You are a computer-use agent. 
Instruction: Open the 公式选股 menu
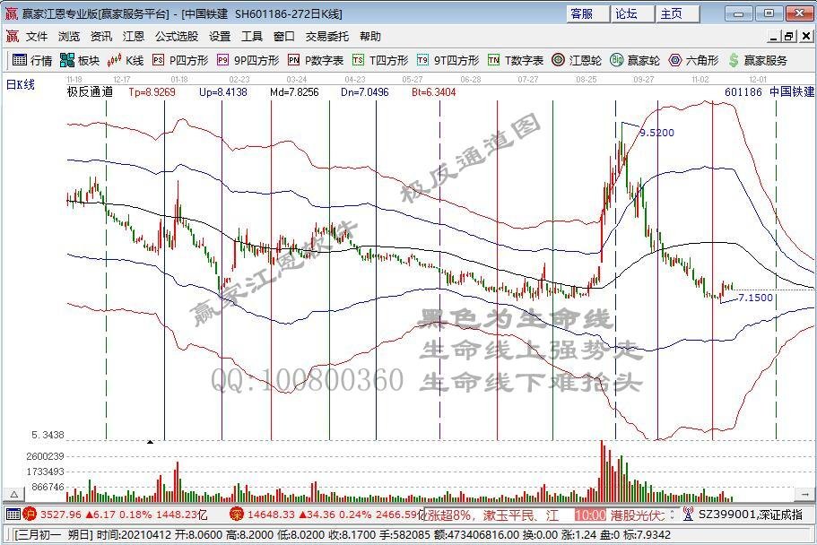tap(177, 37)
